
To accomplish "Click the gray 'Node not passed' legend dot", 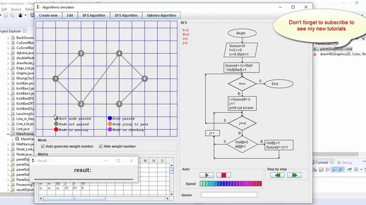I will coord(56,124).
